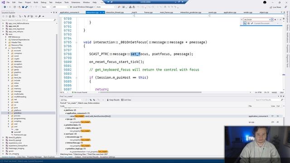
Task: Expand External Dependencies node
Action: pos(6,40)
